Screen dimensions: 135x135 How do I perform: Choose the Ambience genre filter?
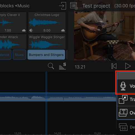tap(6, 55)
